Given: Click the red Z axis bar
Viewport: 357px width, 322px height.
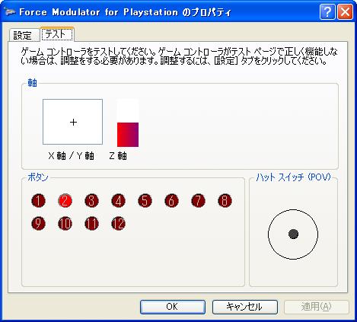Looking at the screenshot, I should [x=128, y=135].
